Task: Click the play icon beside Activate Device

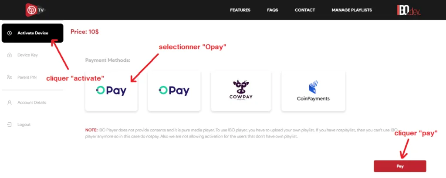Action: pyautogui.click(x=10, y=33)
